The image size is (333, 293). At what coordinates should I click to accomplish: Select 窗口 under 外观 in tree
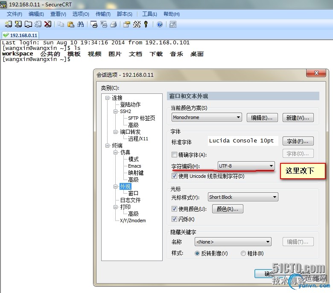133,193
